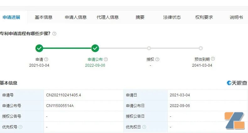The height and width of the screenshot is (133, 248).
Task: Open the 说明书 tab
Action: [236, 18]
